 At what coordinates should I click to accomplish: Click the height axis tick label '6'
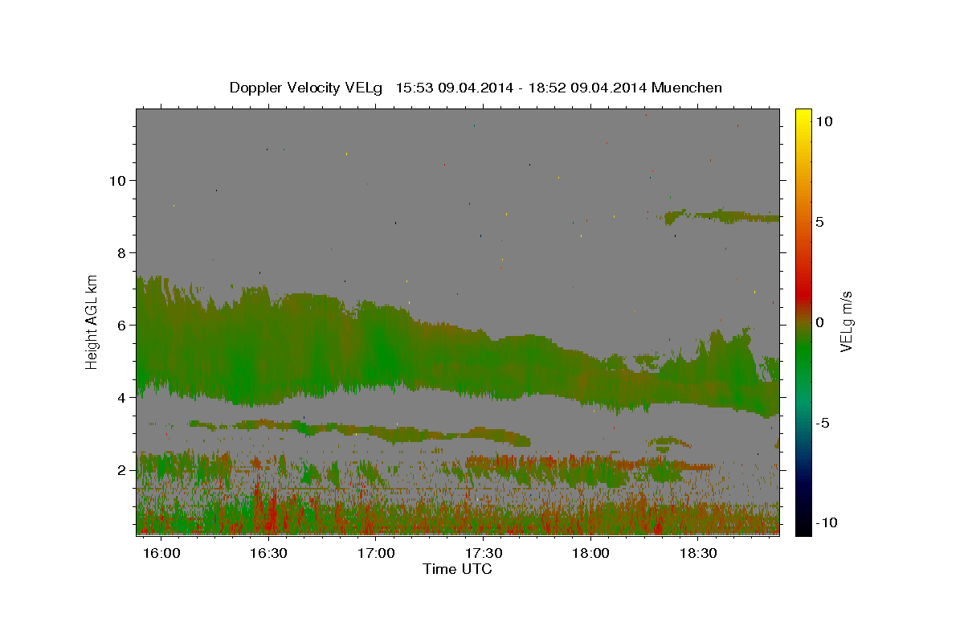(x=121, y=325)
